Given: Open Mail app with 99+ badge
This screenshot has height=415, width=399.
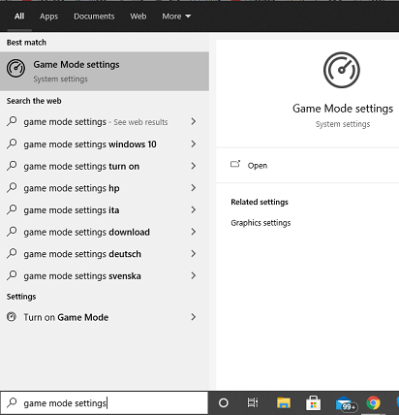Looking at the screenshot, I should point(346,403).
